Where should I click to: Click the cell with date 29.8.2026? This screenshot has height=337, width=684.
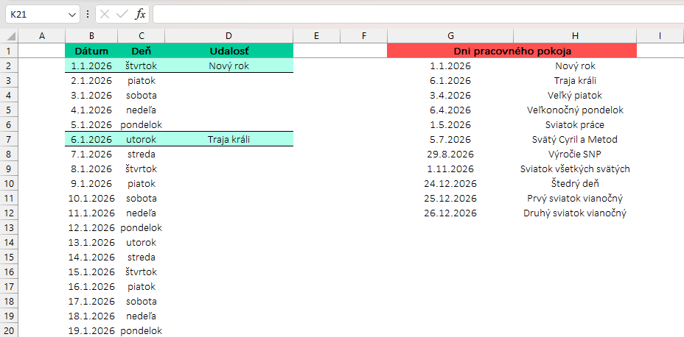pyautogui.click(x=450, y=154)
